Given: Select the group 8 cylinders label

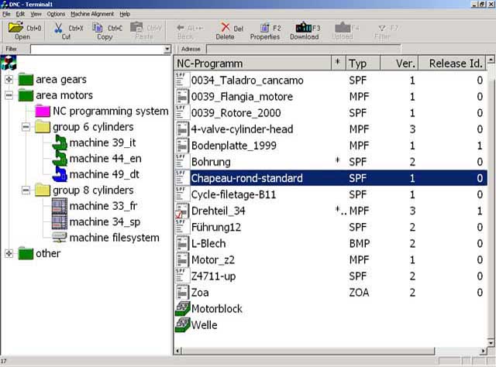Looking at the screenshot, I should tap(93, 190).
